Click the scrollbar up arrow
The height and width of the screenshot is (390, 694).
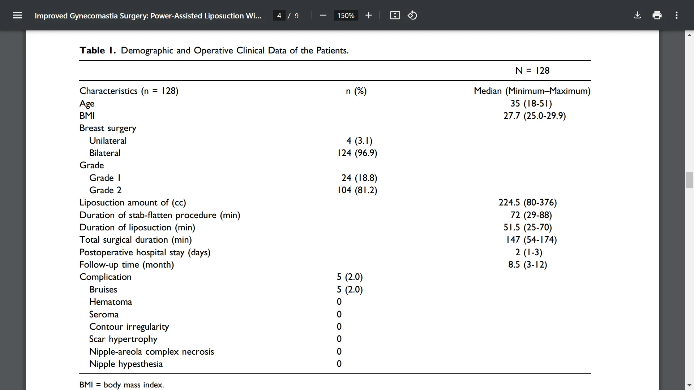point(689,35)
